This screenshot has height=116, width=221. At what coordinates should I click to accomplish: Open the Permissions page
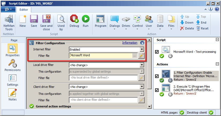tap(13, 65)
